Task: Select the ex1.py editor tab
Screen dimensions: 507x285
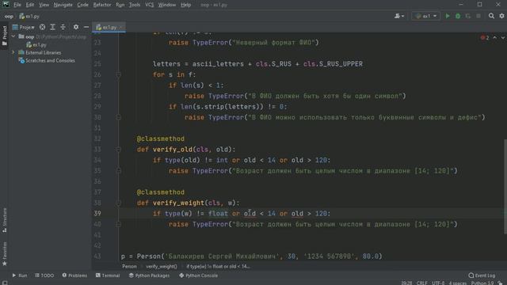Action: pos(109,28)
